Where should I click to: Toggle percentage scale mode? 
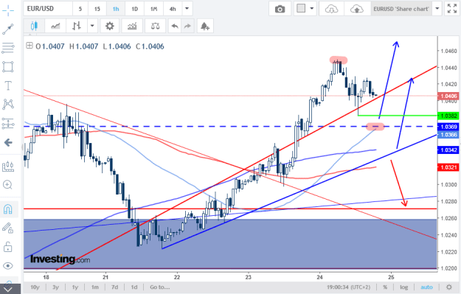pyautogui.click(x=385, y=287)
